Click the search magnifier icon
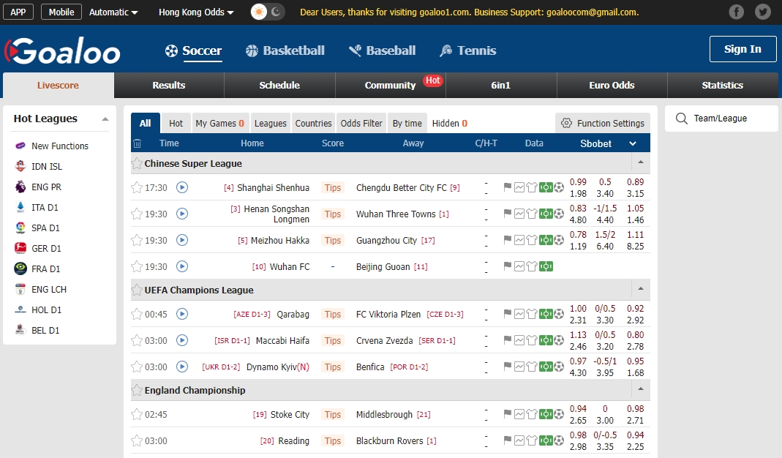The image size is (782, 458). coord(681,119)
